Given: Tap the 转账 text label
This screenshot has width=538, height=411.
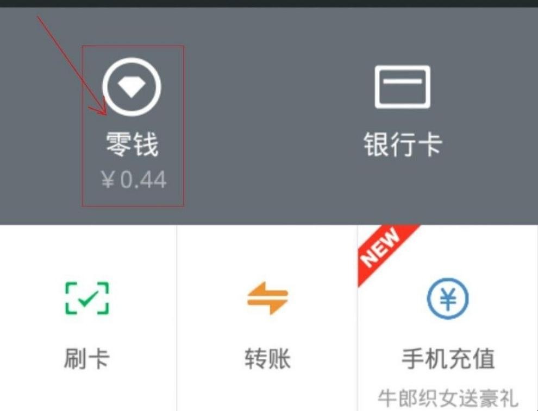Looking at the screenshot, I should tap(267, 358).
